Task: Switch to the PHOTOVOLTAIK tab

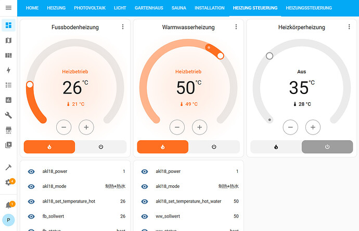Action: pyautogui.click(x=89, y=8)
